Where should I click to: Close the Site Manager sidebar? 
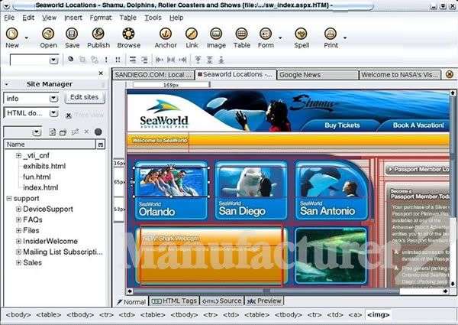pyautogui.click(x=101, y=73)
